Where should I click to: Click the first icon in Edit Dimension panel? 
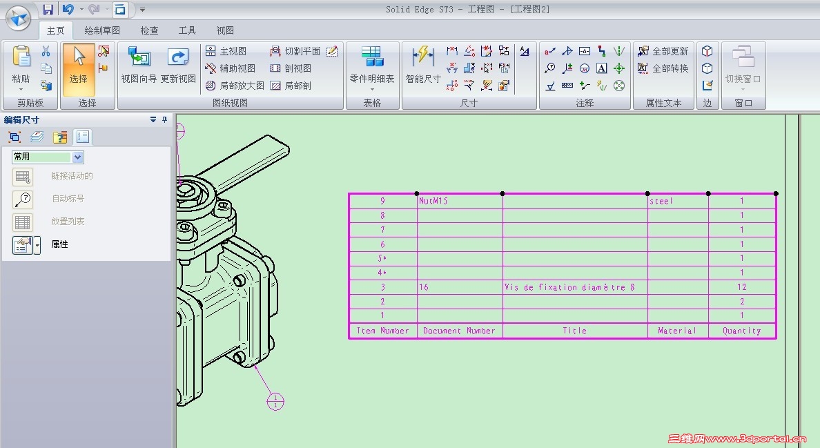(14, 137)
